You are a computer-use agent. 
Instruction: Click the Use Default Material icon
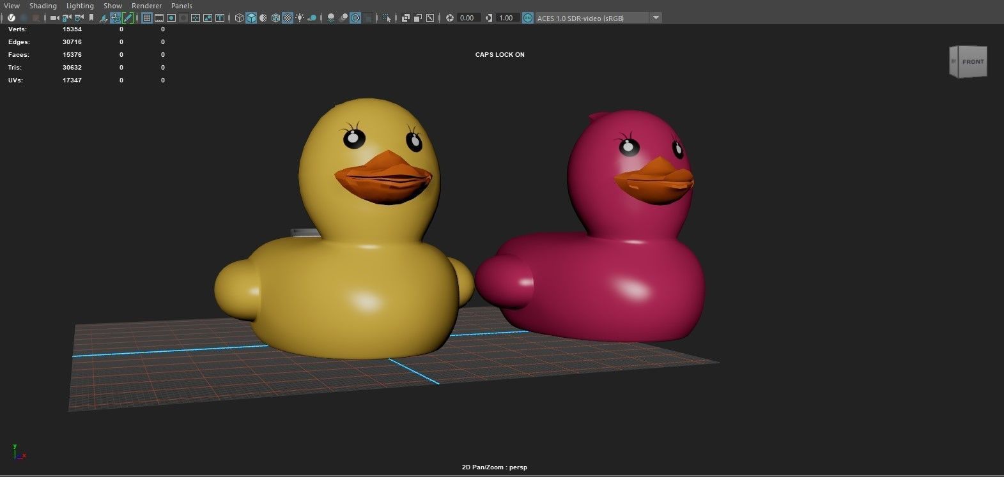(x=263, y=18)
